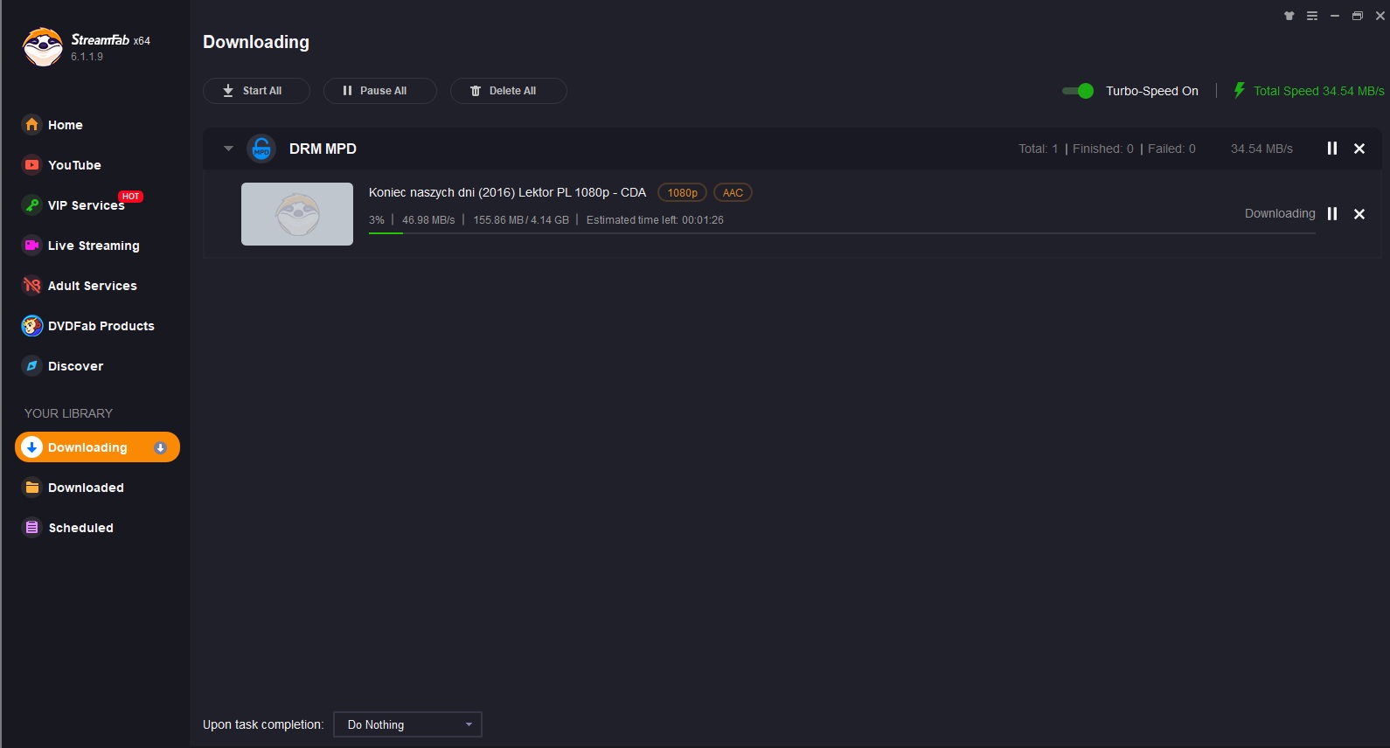Image resolution: width=1390 pixels, height=748 pixels.
Task: Click the Estimated time left text
Action: (655, 220)
